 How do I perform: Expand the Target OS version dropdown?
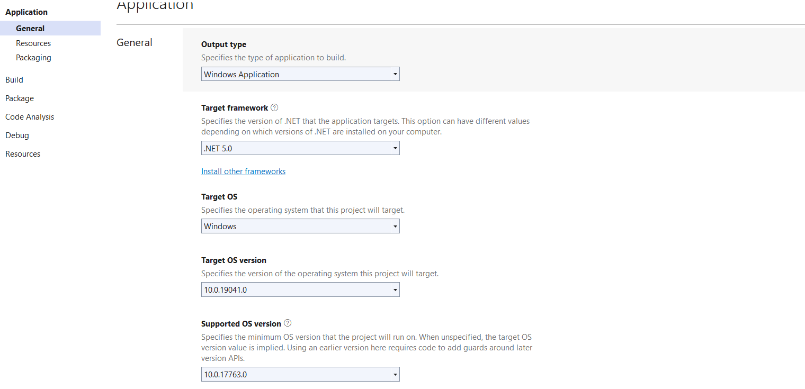395,290
